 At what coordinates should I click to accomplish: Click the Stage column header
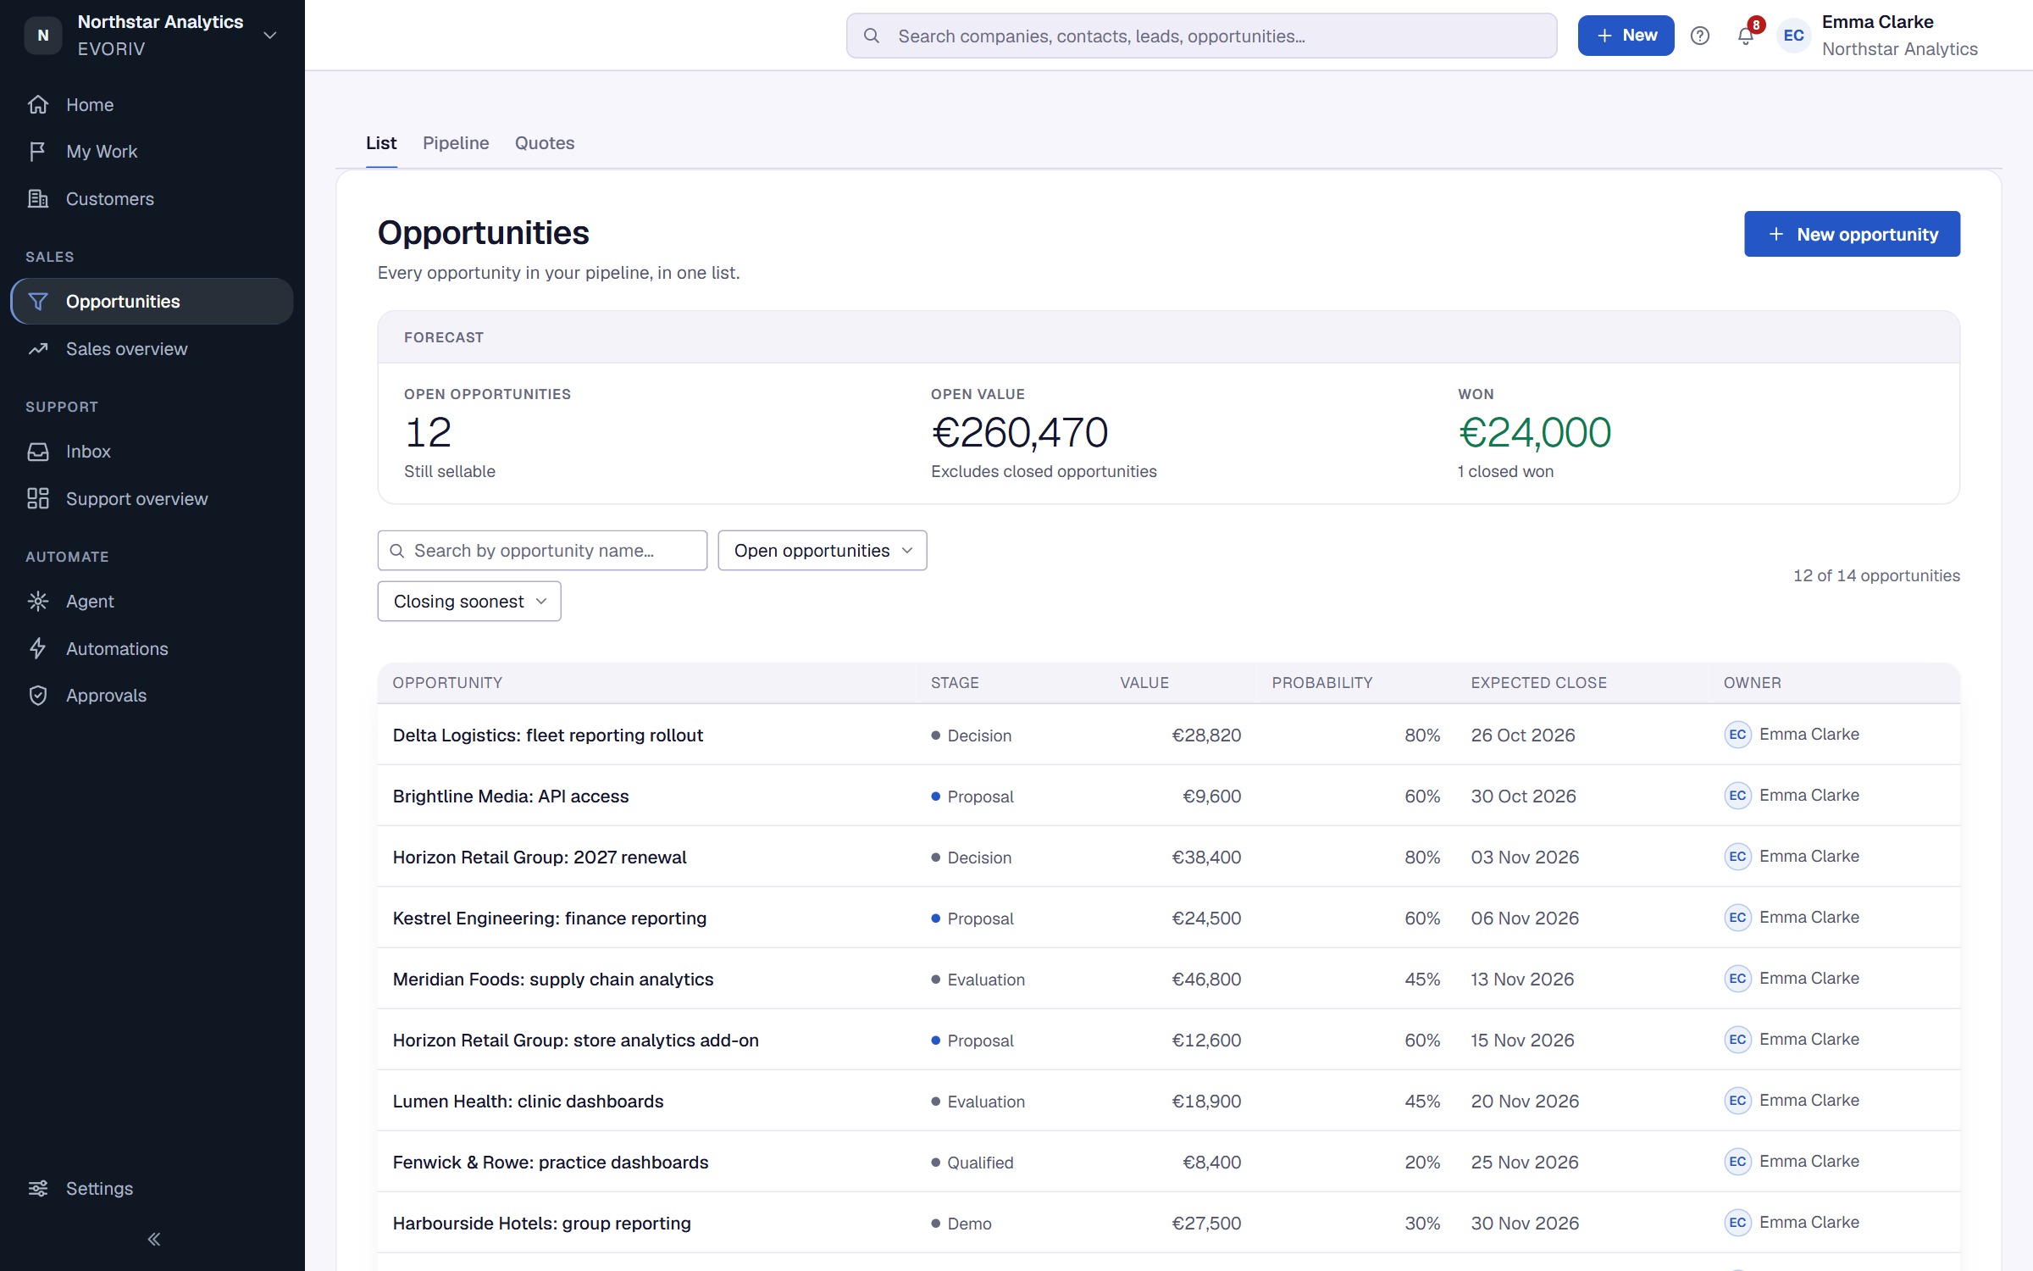point(955,683)
